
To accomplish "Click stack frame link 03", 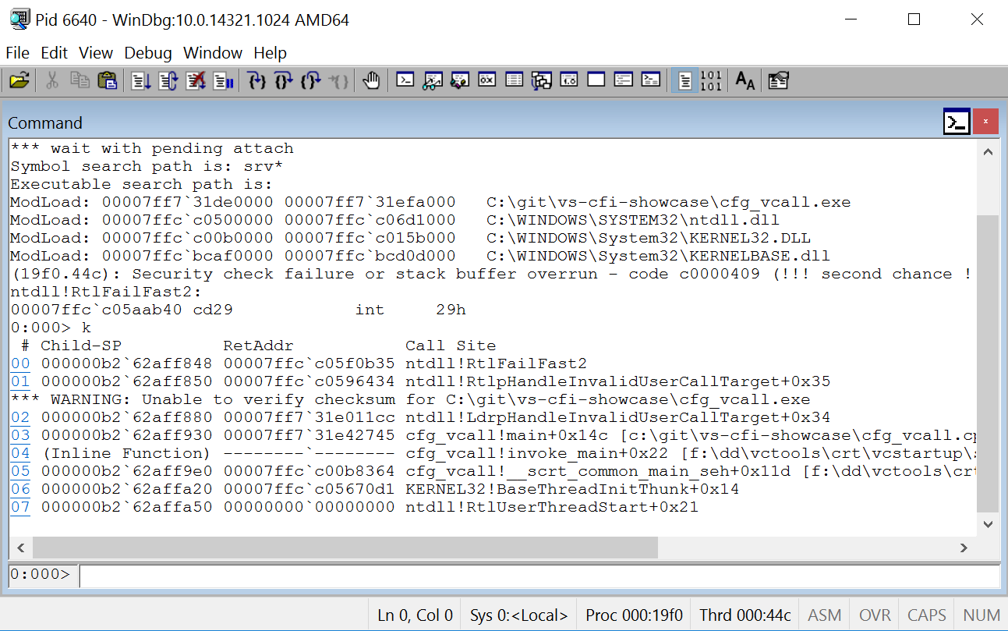I will click(x=20, y=435).
